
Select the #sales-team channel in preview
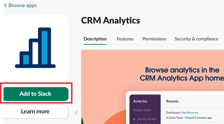click(142, 110)
